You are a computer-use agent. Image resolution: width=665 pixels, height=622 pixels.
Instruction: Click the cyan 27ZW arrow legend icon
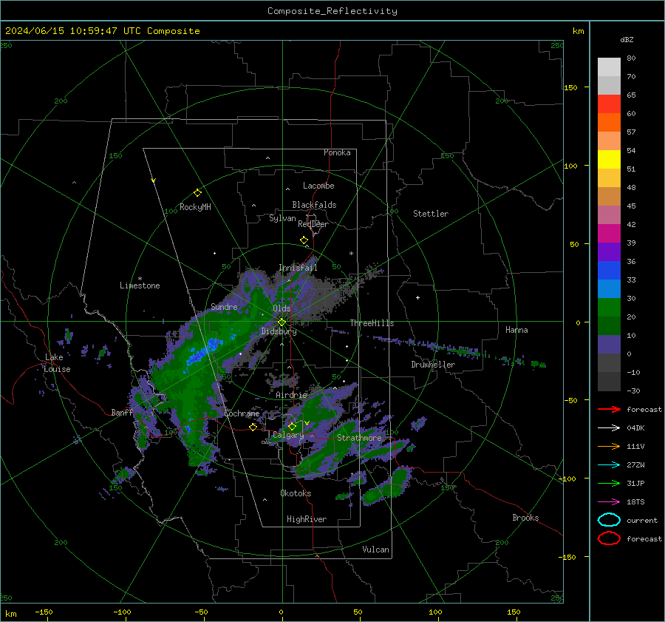pyautogui.click(x=609, y=465)
